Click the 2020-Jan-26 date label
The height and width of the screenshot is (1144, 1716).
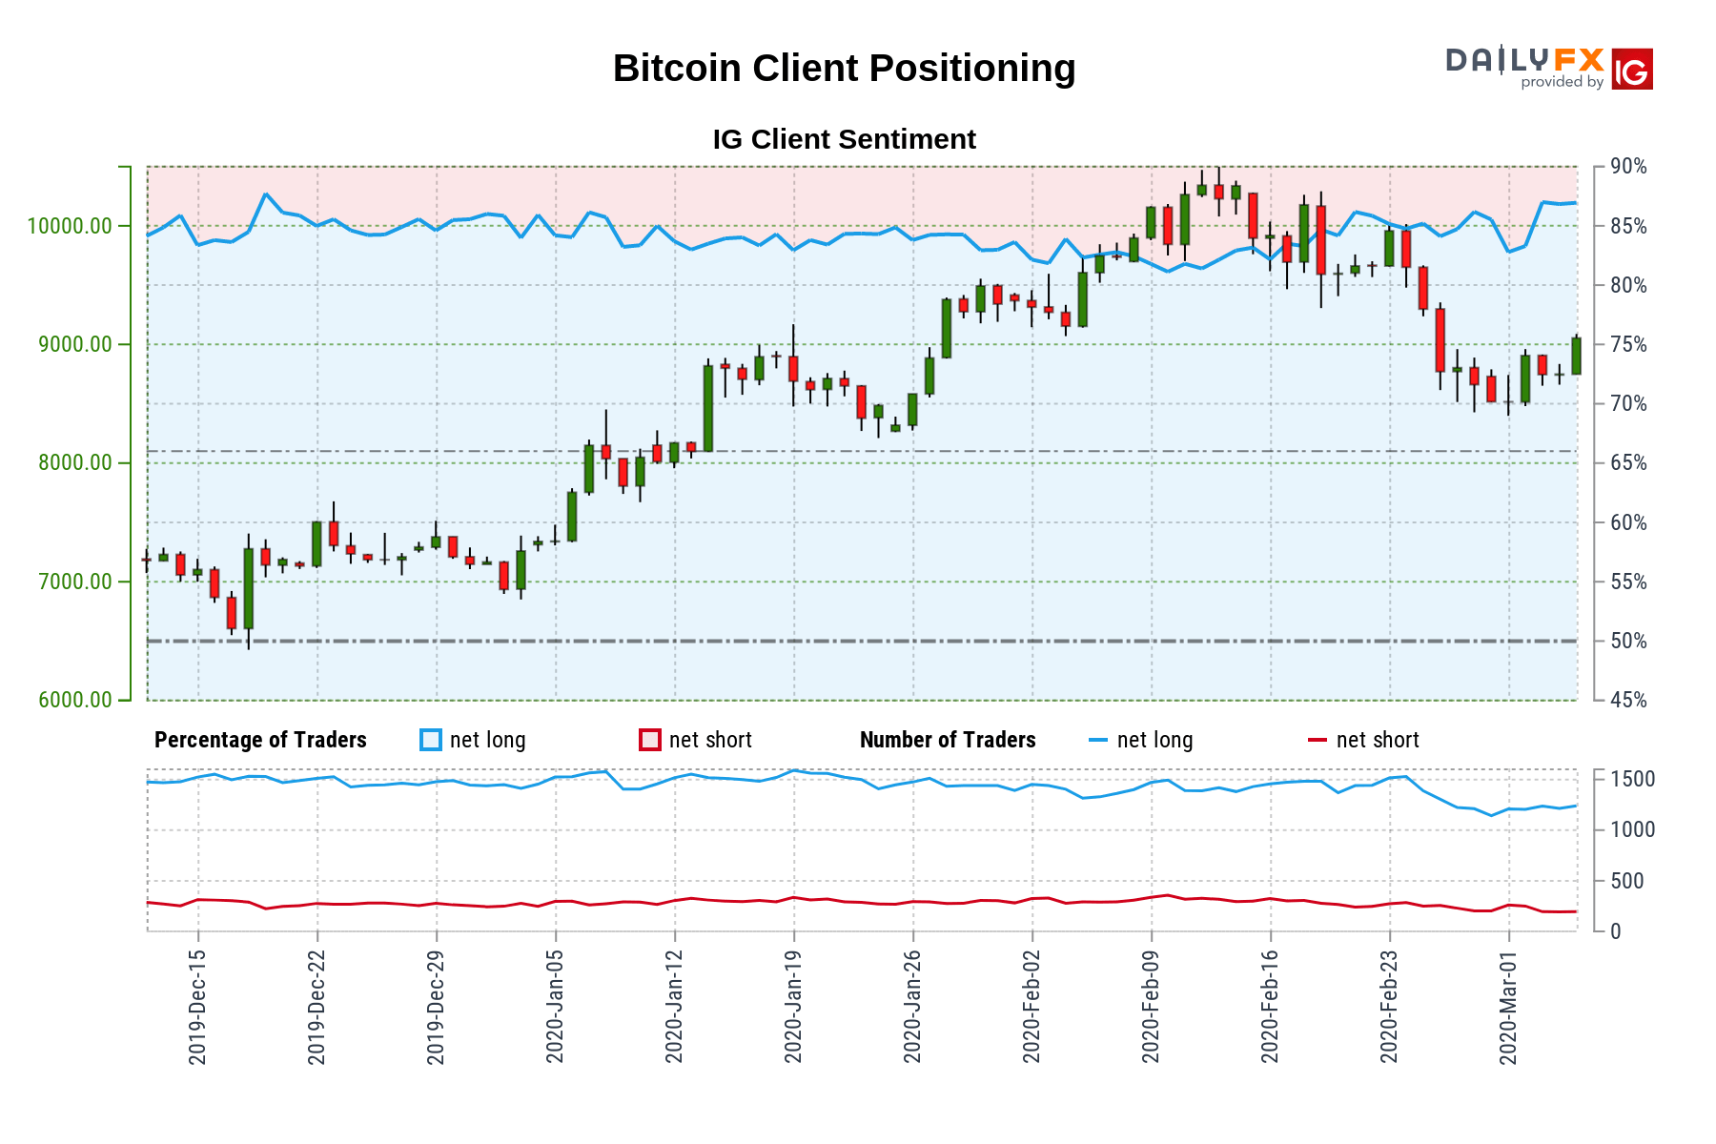(912, 1007)
